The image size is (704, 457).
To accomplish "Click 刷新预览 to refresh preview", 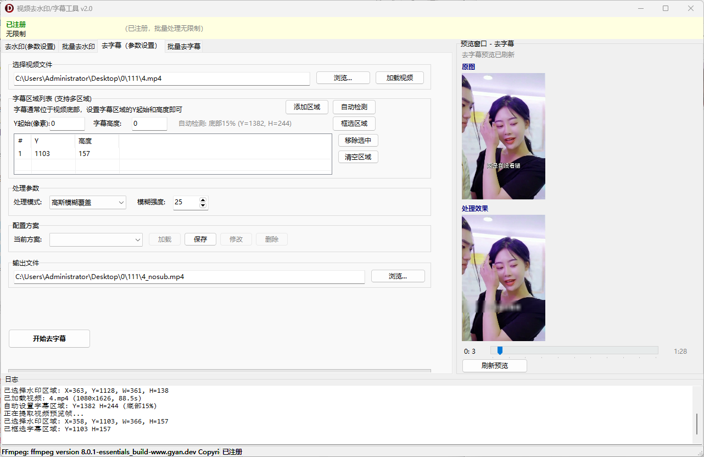I will pyautogui.click(x=494, y=366).
